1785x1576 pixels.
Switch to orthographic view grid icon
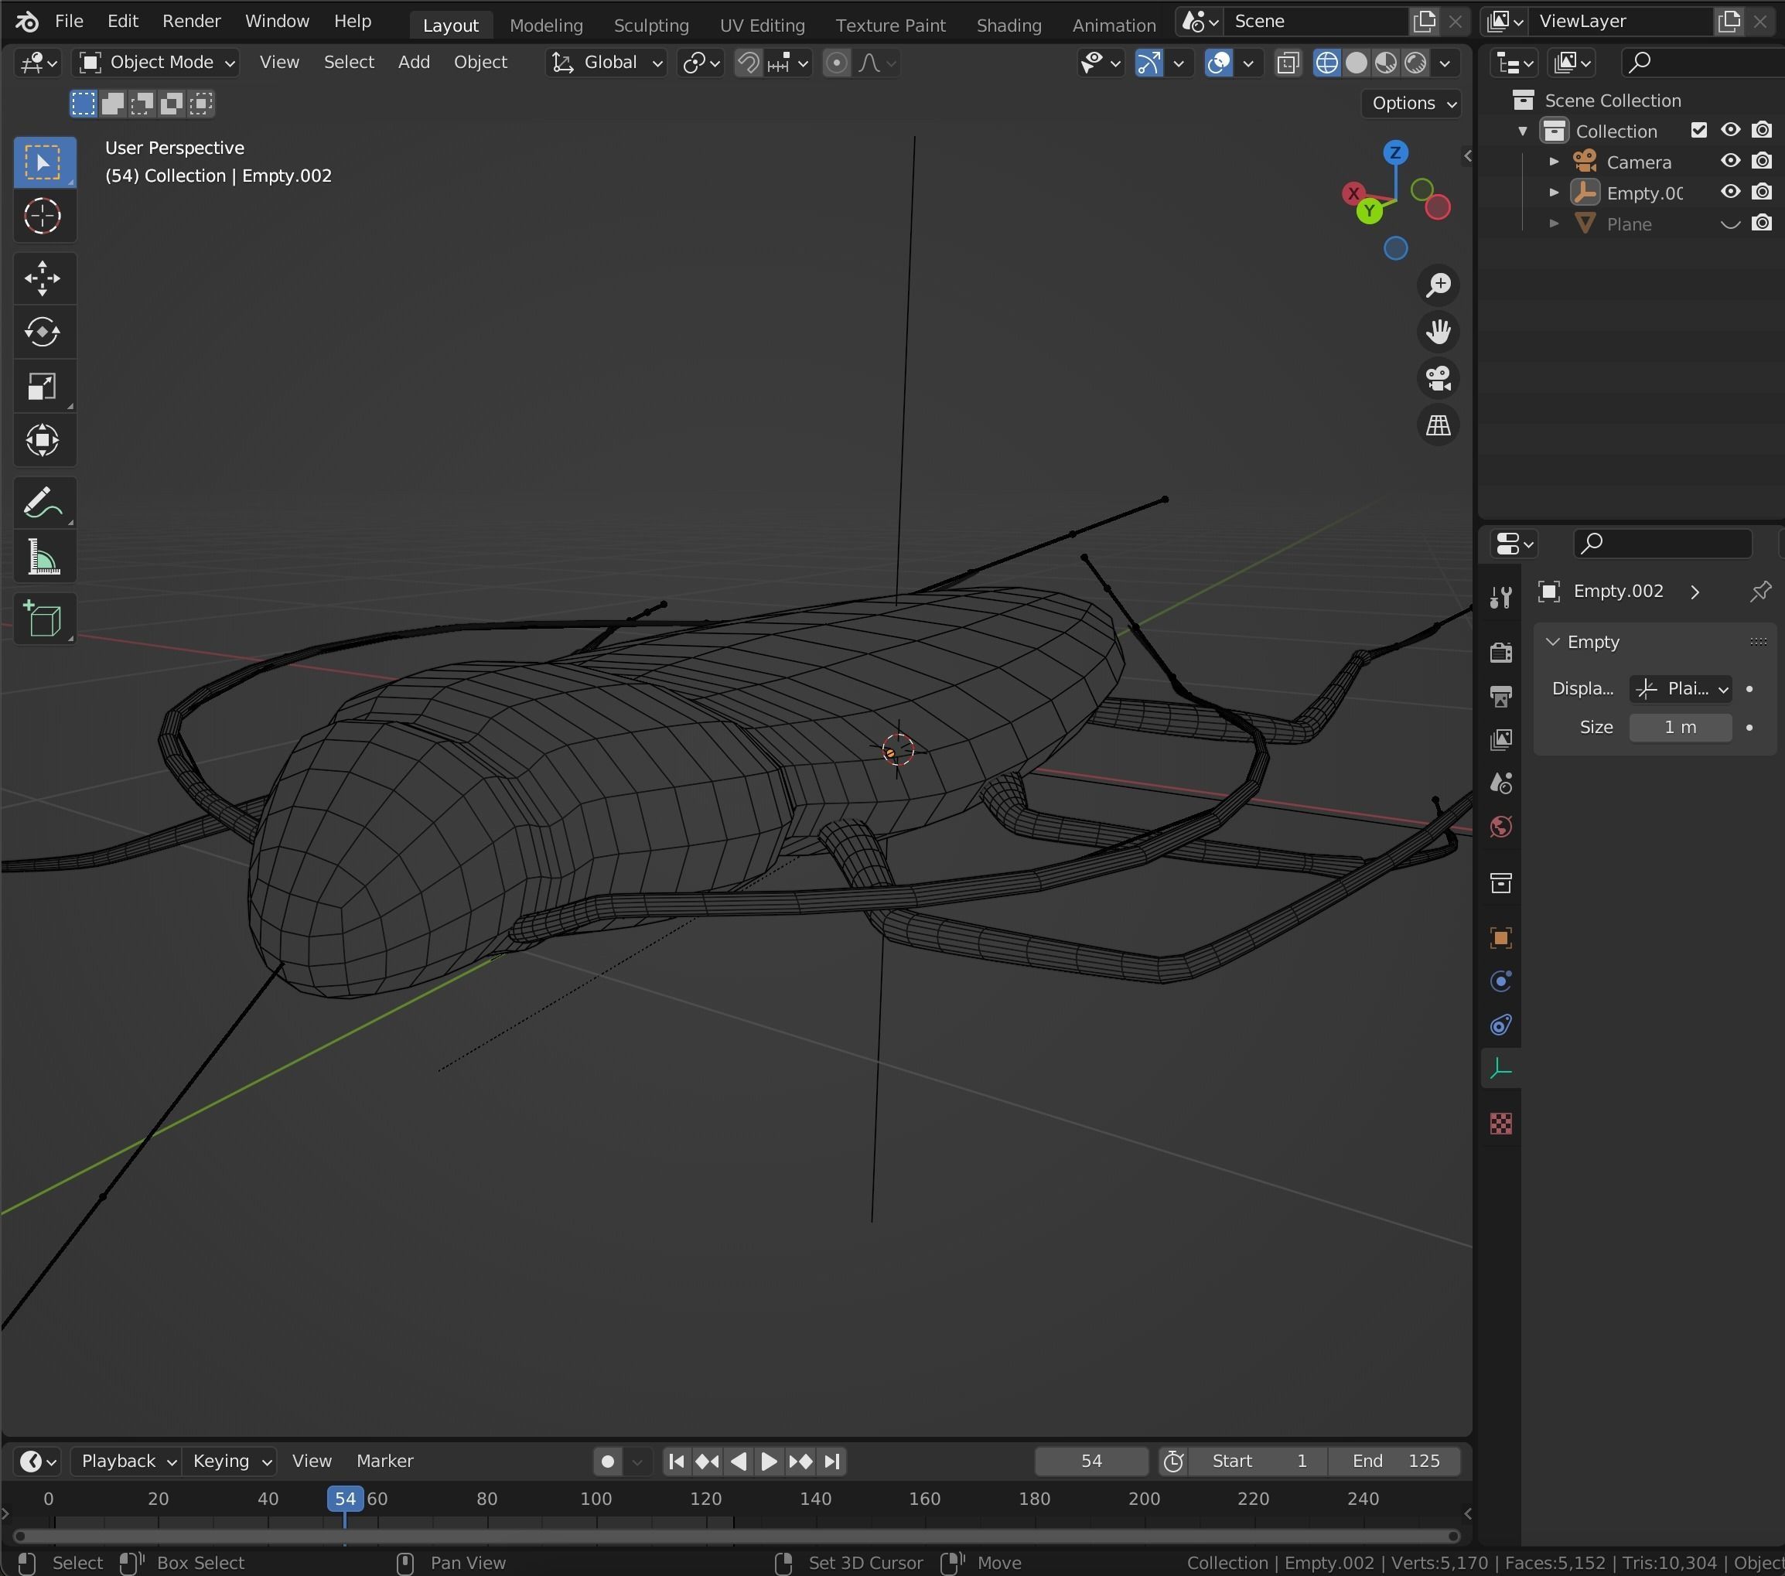(x=1438, y=425)
